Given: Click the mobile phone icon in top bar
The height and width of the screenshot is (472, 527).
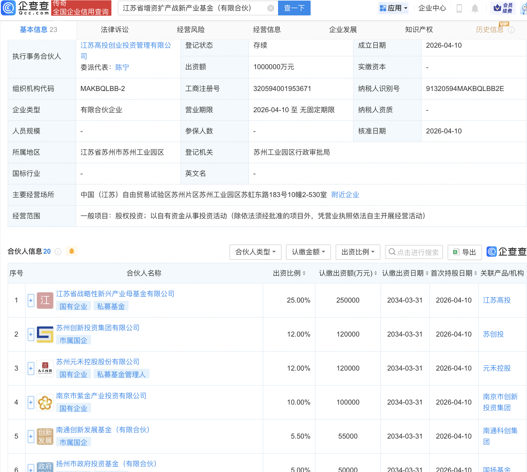Looking at the screenshot, I should 460,8.
